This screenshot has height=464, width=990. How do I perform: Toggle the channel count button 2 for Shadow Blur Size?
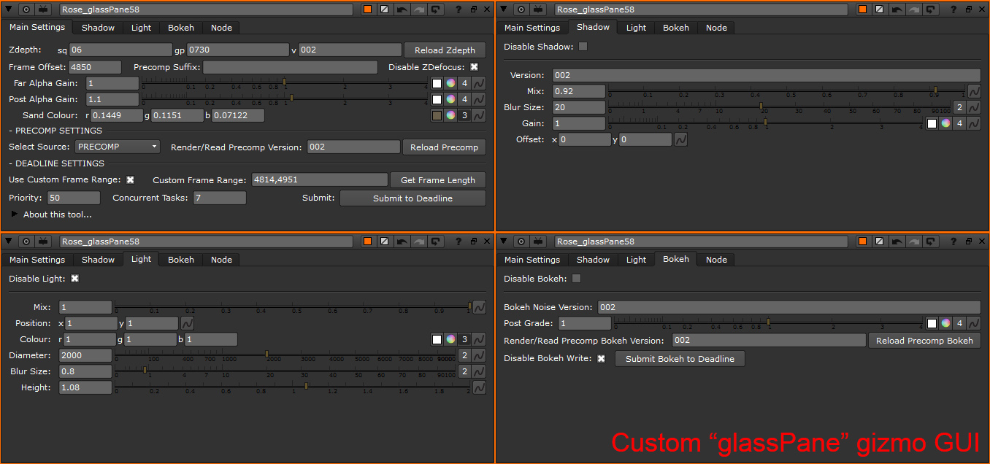click(x=959, y=107)
